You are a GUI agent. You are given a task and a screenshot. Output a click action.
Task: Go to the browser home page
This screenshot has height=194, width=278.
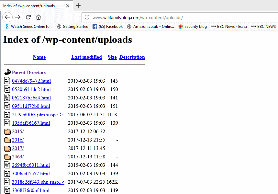coord(39,17)
